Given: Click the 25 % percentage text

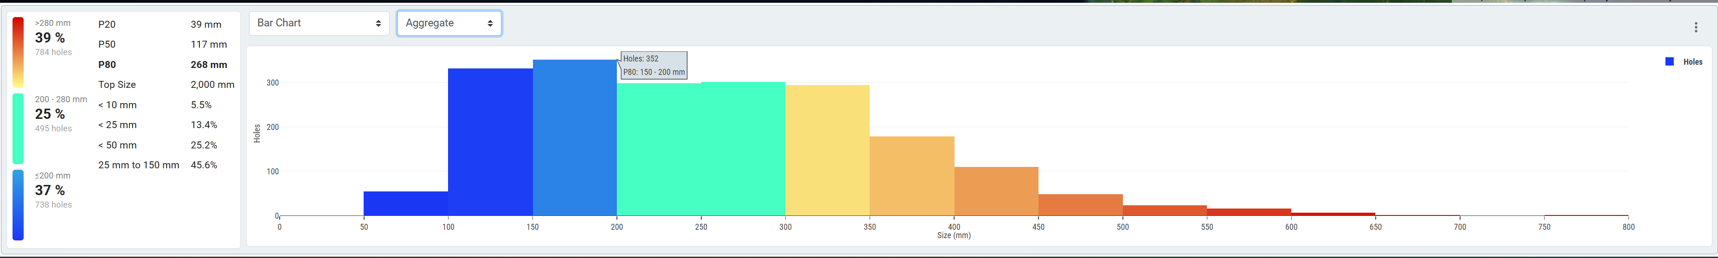Looking at the screenshot, I should (50, 114).
